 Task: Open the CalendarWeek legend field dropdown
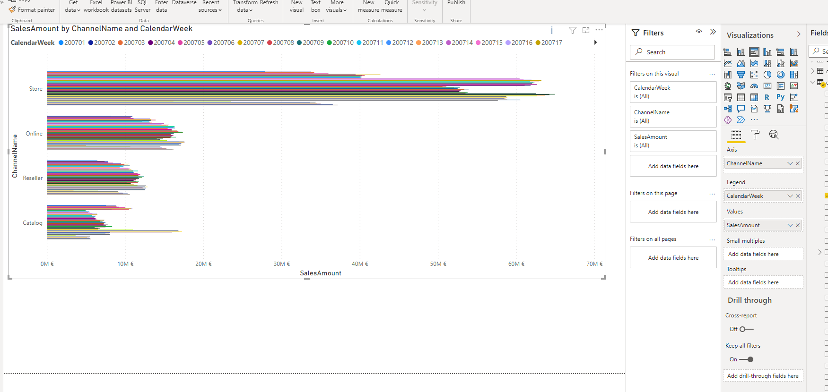coord(790,196)
